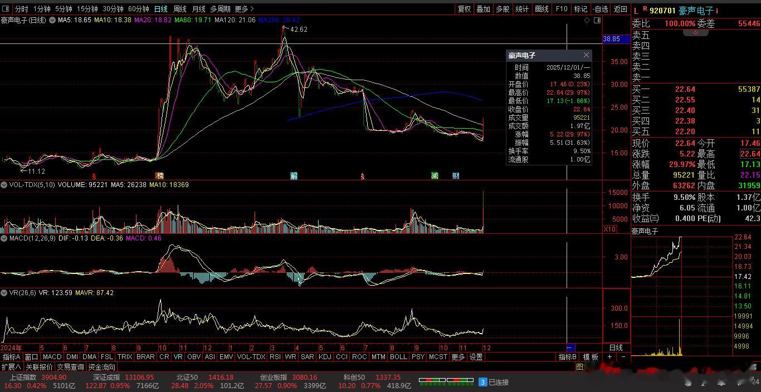The height and width of the screenshot is (392, 761).
Task: Toggle the left sidebar panel icon
Action: click(6, 9)
